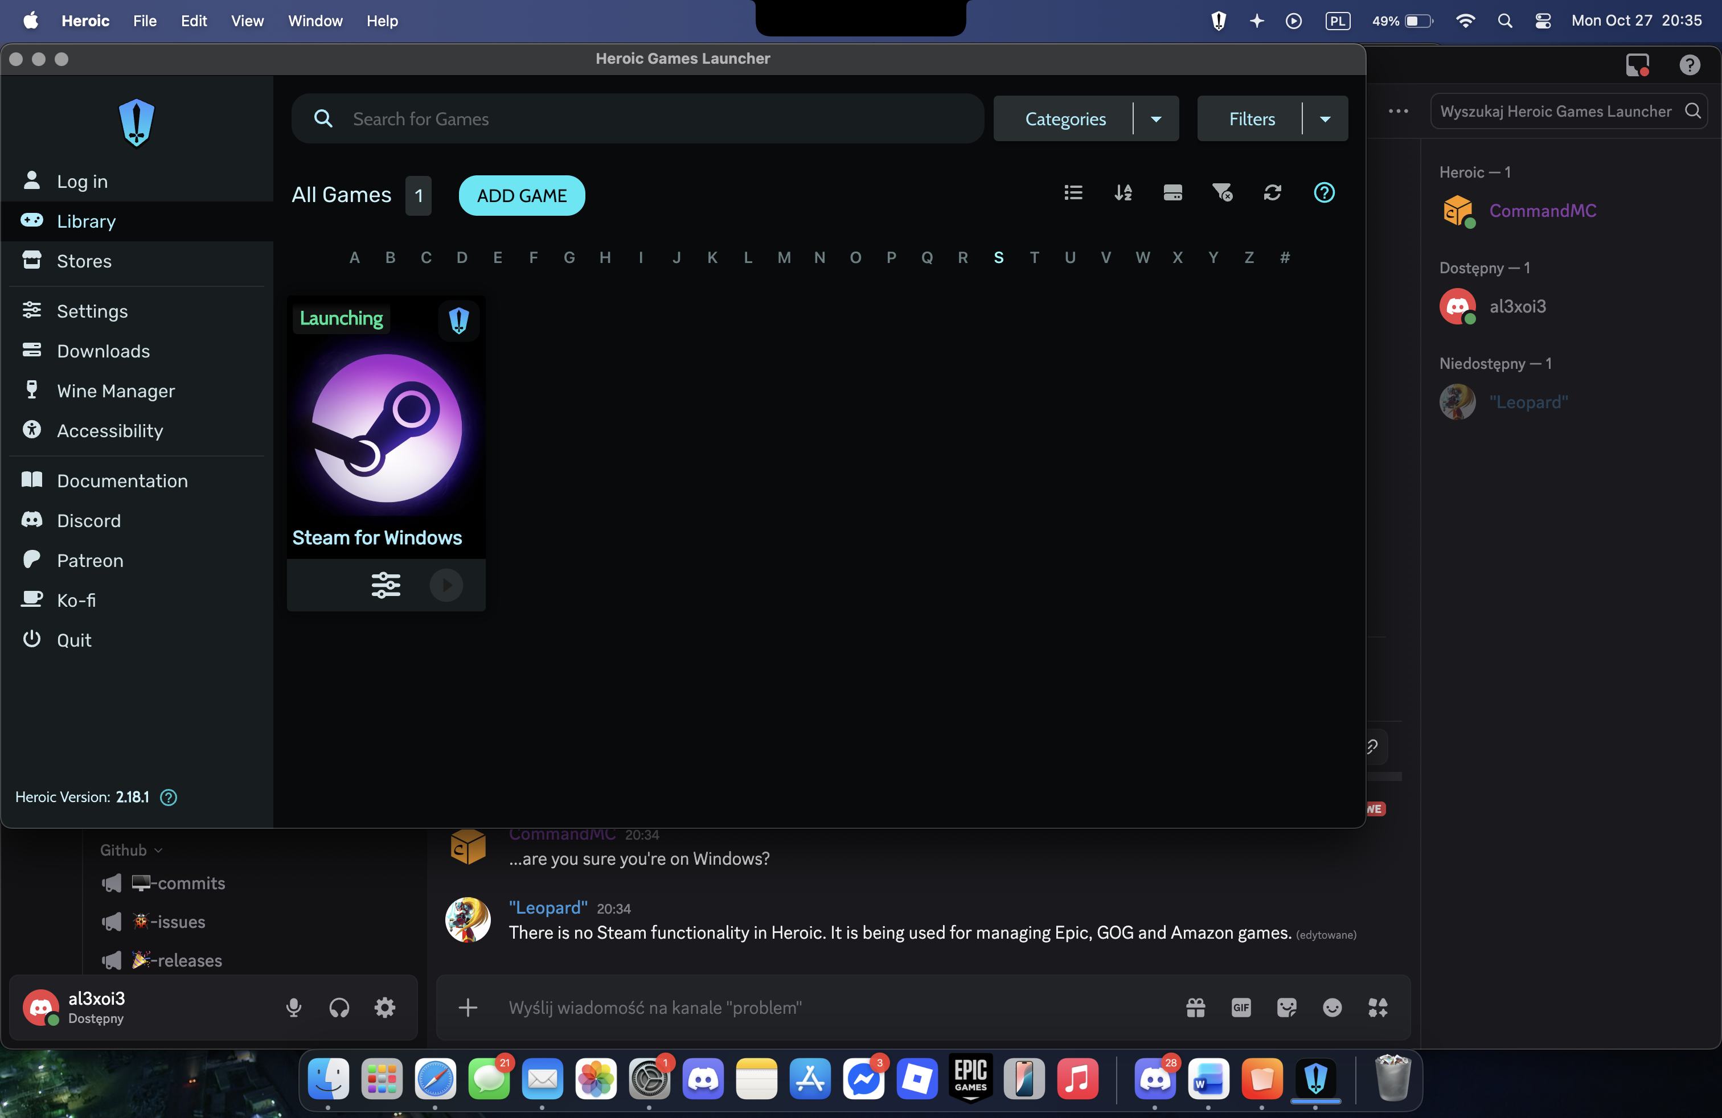Viewport: 1722px width, 1118px height.
Task: Toggle the letter S alphabet filter
Action: tap(998, 257)
